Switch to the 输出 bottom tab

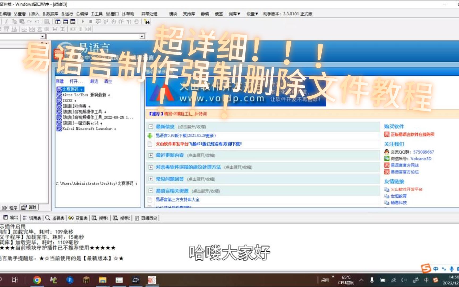pyautogui.click(x=11, y=218)
